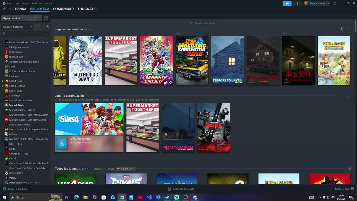Select Left 4 Dead 2 in sidebar
The image size is (357, 201).
click(x=17, y=86)
